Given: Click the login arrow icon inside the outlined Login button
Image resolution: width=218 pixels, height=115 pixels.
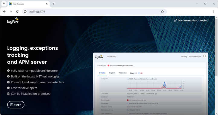Looking at the screenshot, I should tap(12, 104).
